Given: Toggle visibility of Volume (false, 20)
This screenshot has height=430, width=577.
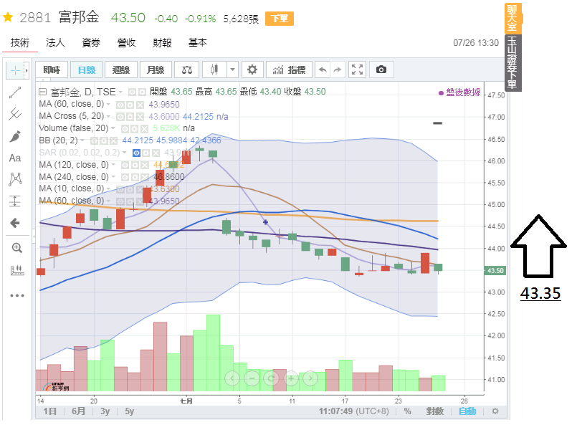Looking at the screenshot, I should pyautogui.click(x=125, y=129).
